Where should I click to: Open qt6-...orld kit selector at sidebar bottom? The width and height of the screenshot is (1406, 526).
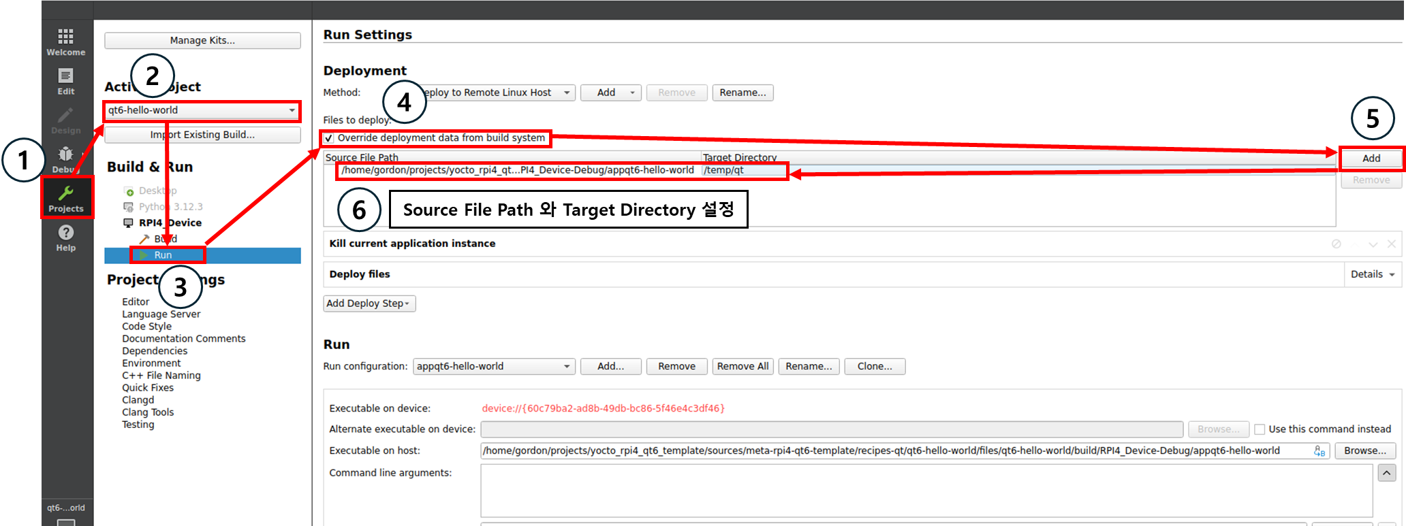tap(66, 514)
